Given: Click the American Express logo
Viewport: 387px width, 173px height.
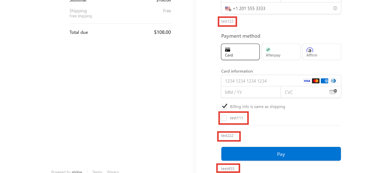Looking at the screenshot, I should point(325,81).
